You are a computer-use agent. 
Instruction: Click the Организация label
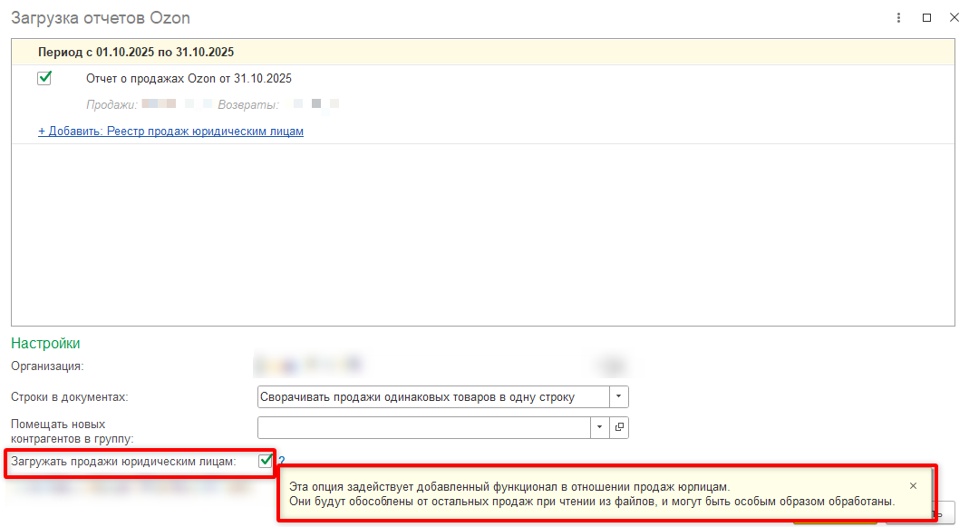(47, 366)
